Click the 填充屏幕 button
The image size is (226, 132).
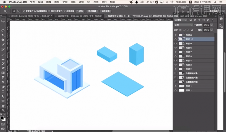pos(106,11)
